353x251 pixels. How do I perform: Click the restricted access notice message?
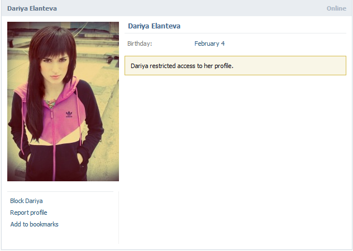(235, 66)
